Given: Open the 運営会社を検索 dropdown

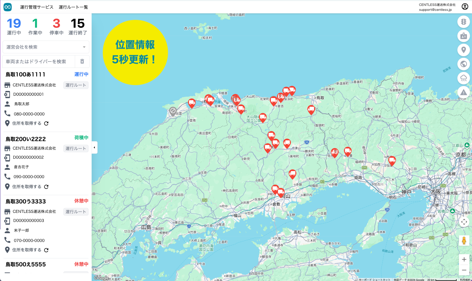Looking at the screenshot, I should tap(46, 47).
